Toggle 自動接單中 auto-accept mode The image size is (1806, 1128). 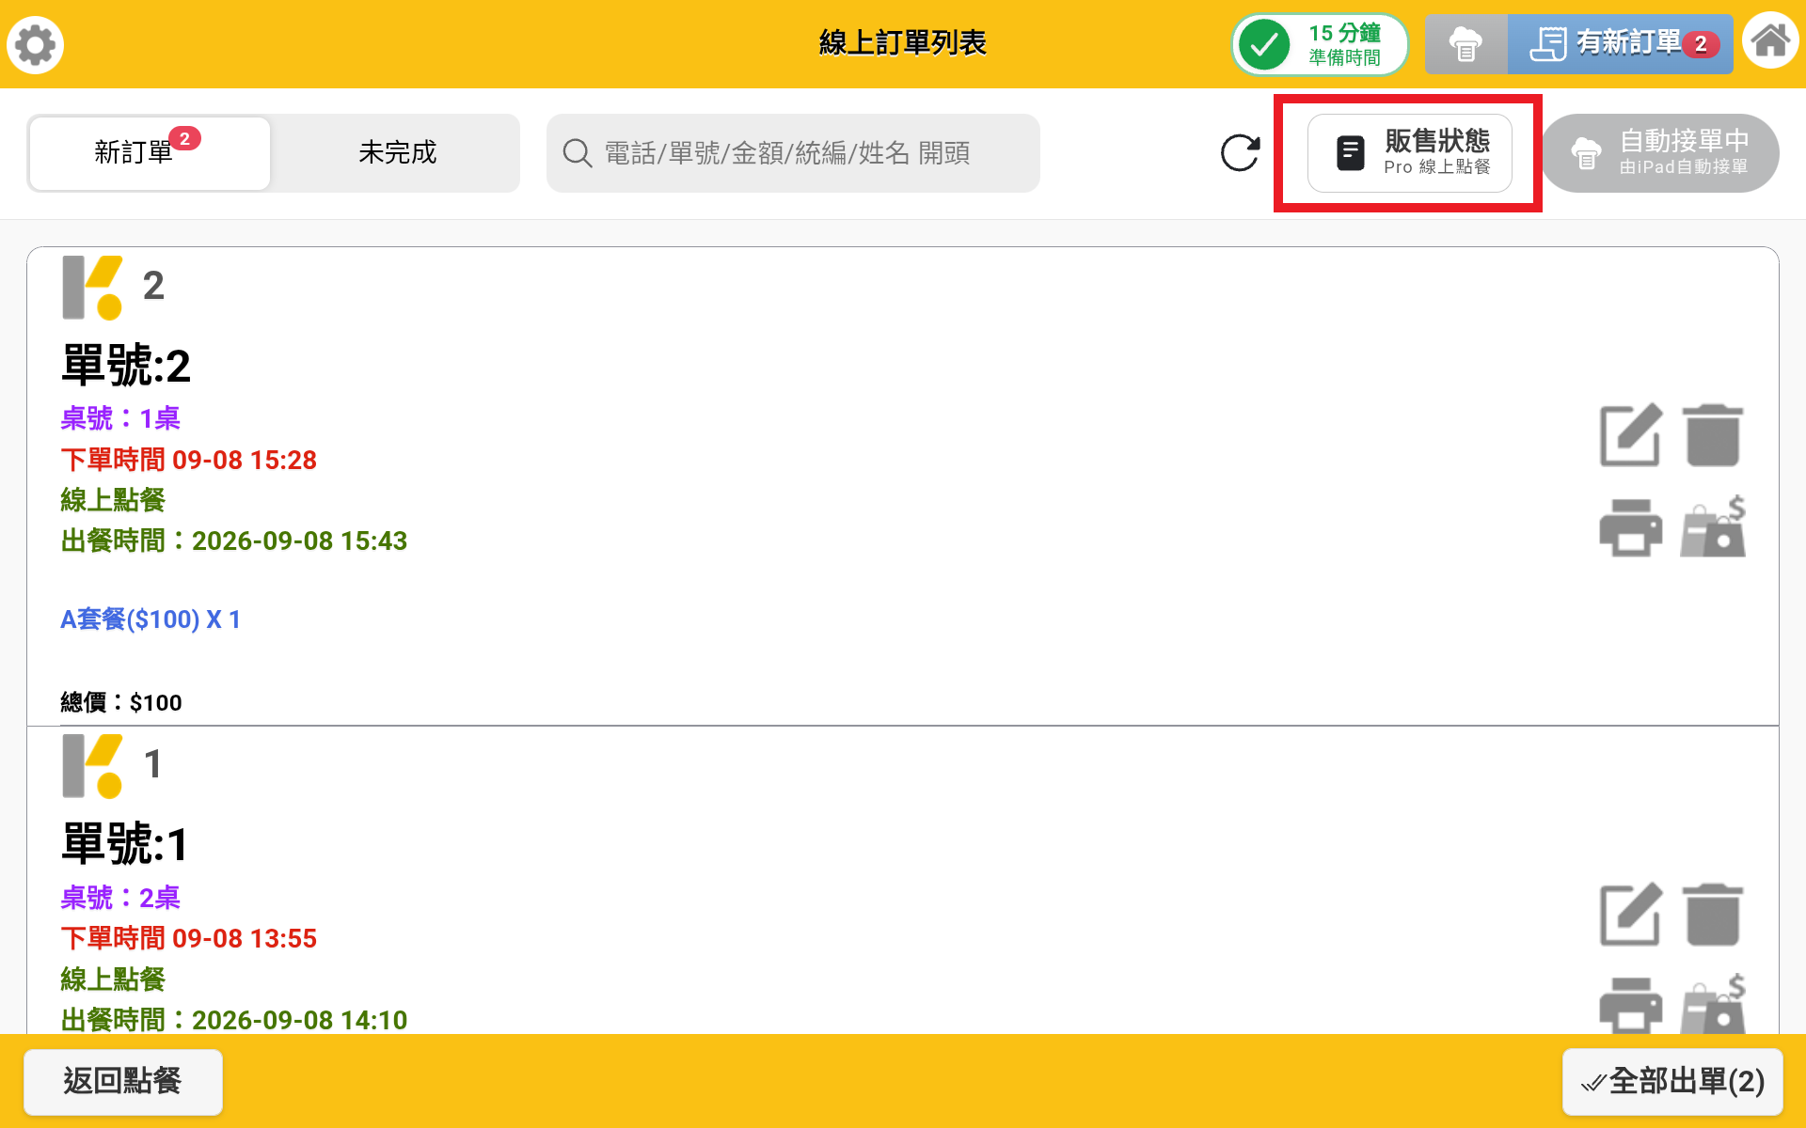coord(1660,153)
